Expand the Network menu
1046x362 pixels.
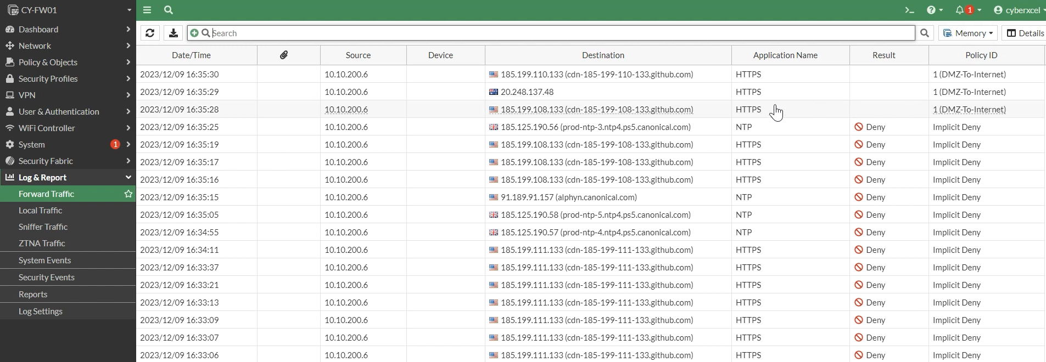coord(68,46)
